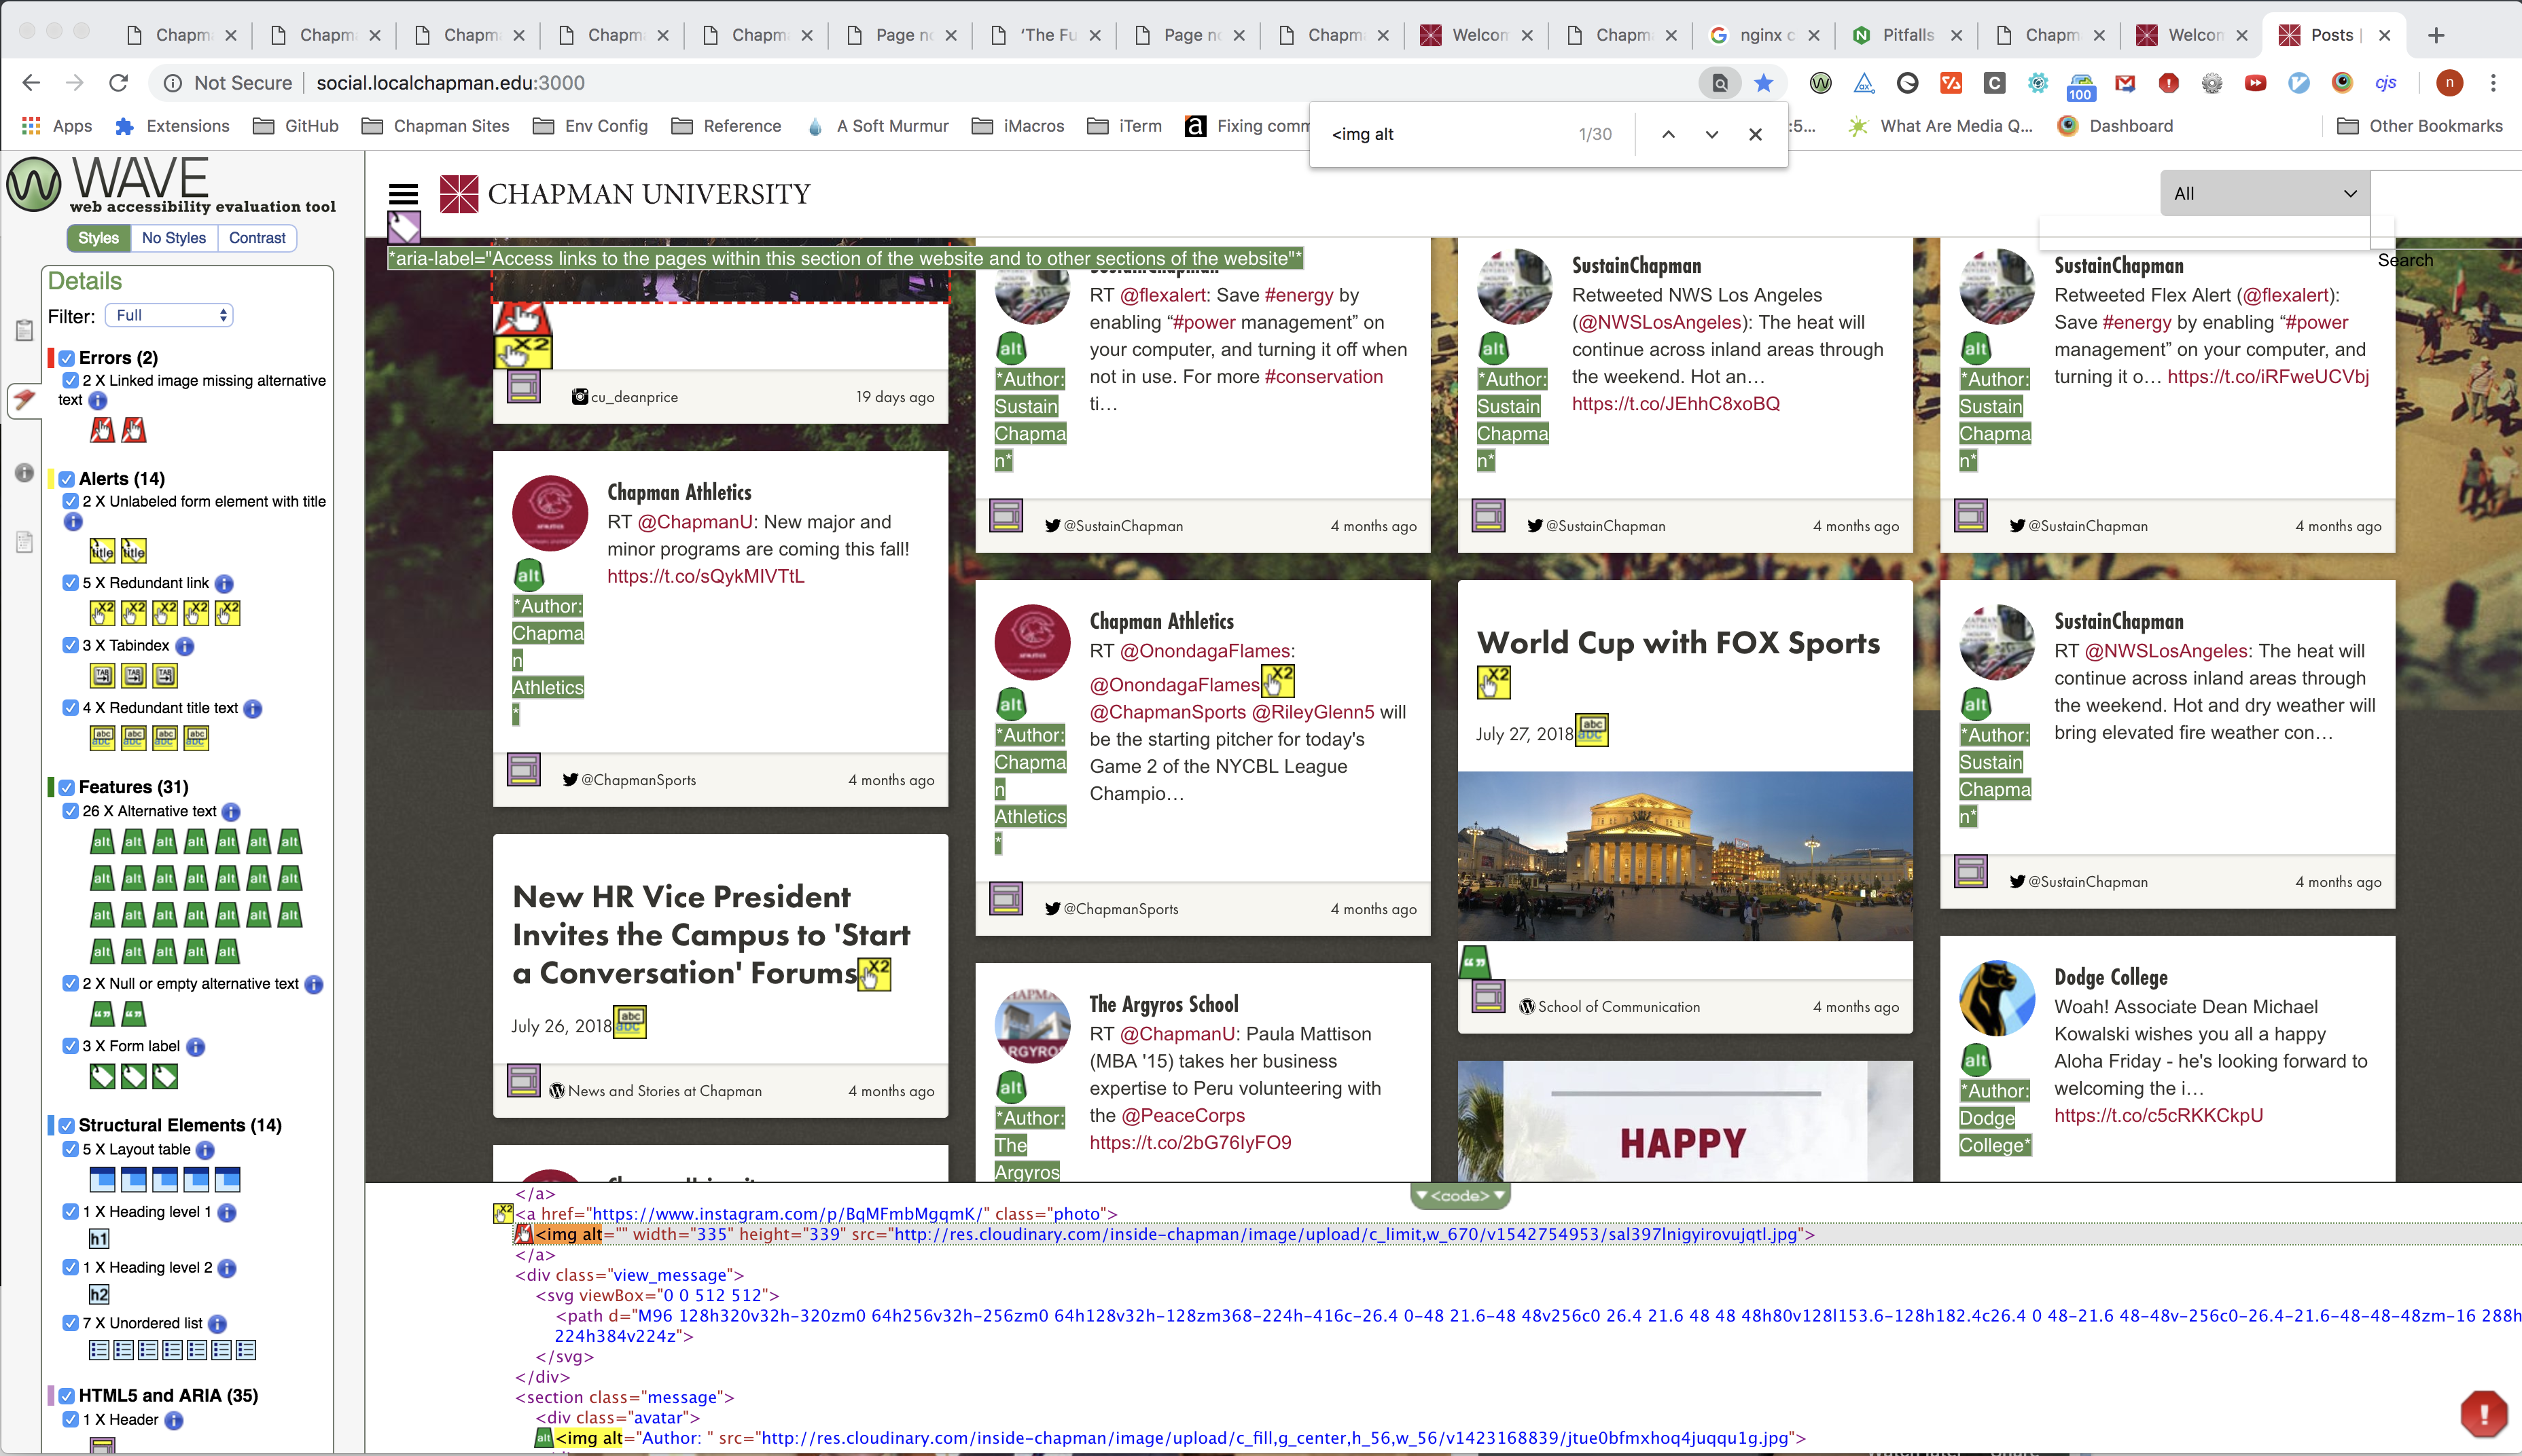Image resolution: width=2522 pixels, height=1456 pixels.
Task: Click the h2 icon under Heading level 2
Action: (99, 1294)
